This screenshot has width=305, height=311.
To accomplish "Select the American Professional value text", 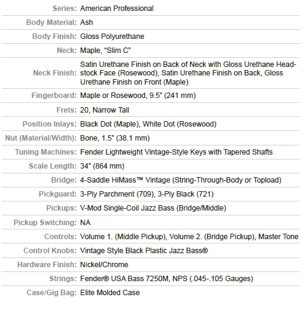I will 117,9.
